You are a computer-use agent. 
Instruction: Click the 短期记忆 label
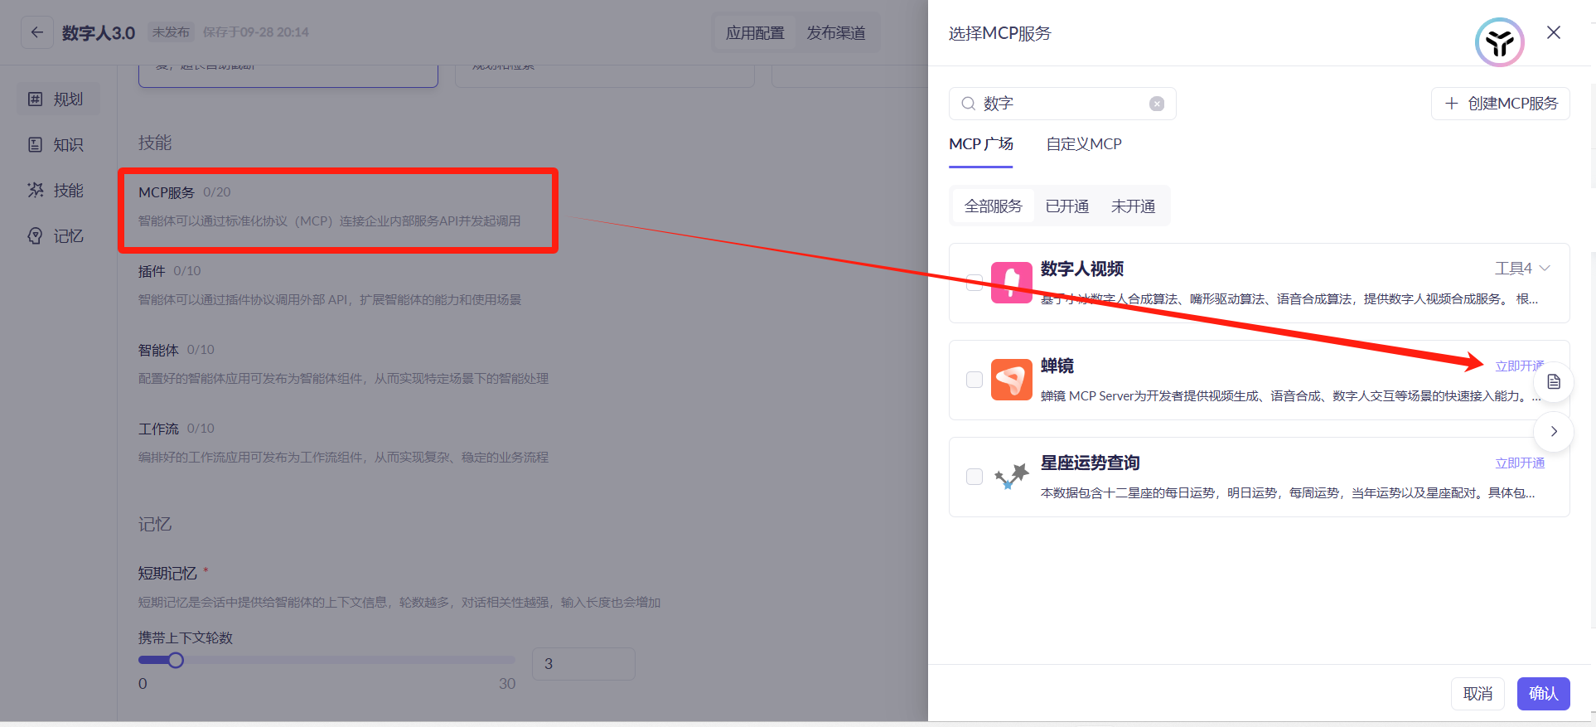167,574
